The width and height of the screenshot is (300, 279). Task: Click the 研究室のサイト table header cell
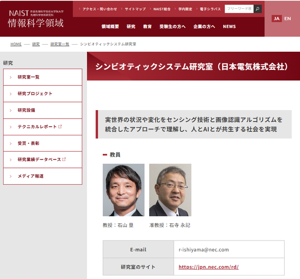[139, 267]
